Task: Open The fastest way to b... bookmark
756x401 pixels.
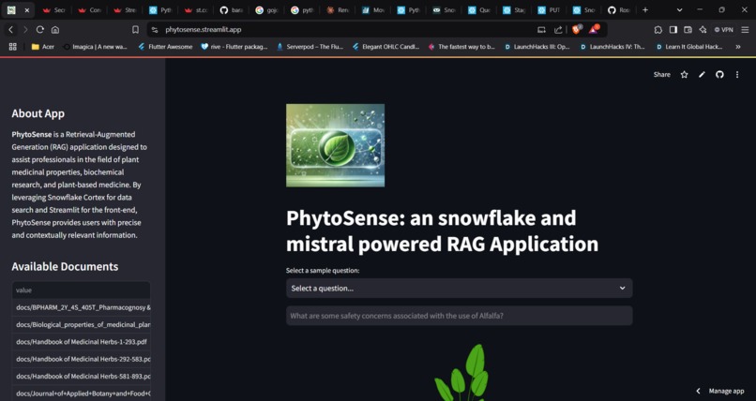Action: [x=461, y=47]
